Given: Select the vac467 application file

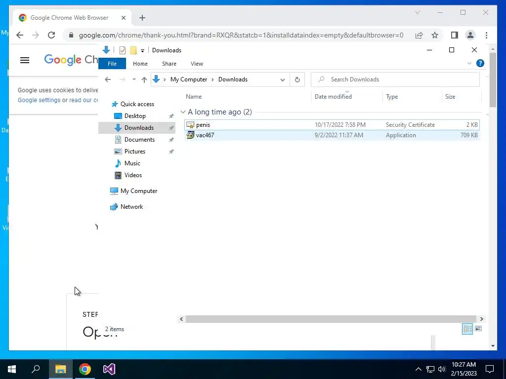Looking at the screenshot, I should point(332,135).
